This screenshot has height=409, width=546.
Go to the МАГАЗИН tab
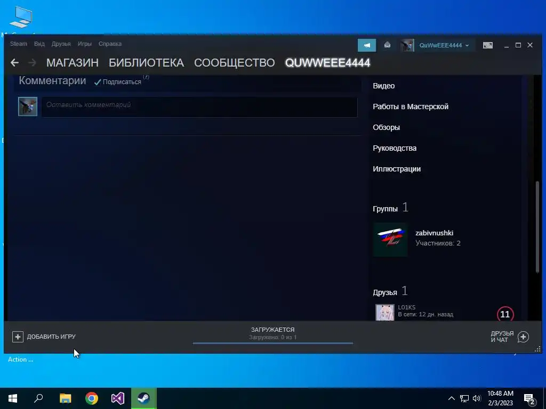(x=73, y=63)
